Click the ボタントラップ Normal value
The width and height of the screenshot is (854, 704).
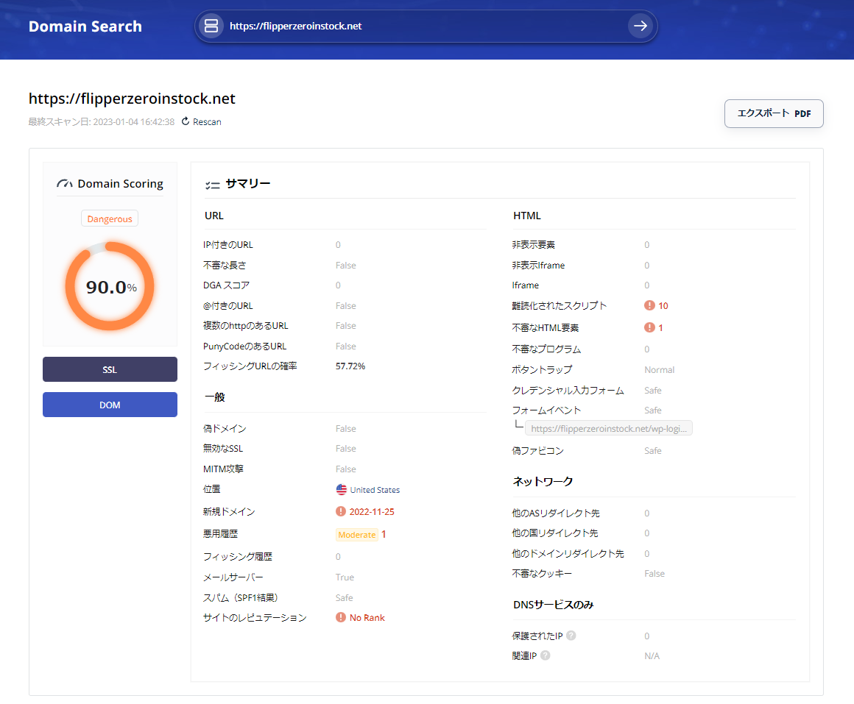pos(659,370)
